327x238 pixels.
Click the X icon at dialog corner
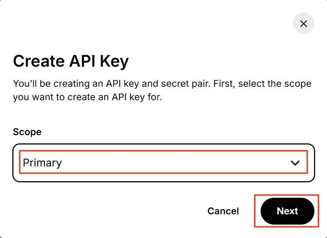(x=303, y=24)
